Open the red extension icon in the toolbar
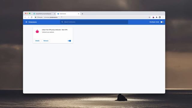Image resolution: width=192 pixels, height=108 pixels. 153,17
